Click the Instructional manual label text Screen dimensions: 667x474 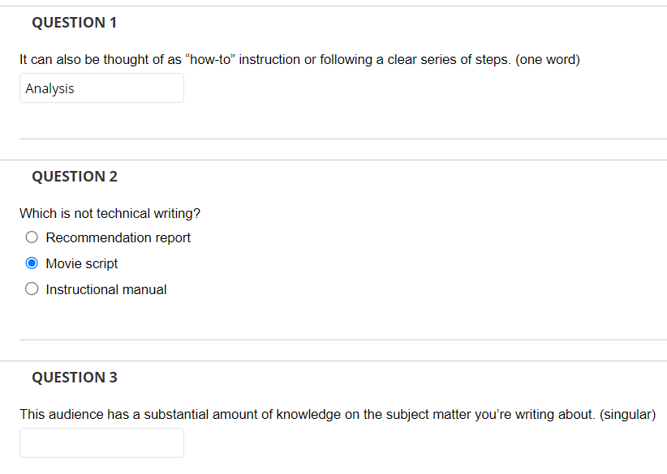[x=105, y=288]
